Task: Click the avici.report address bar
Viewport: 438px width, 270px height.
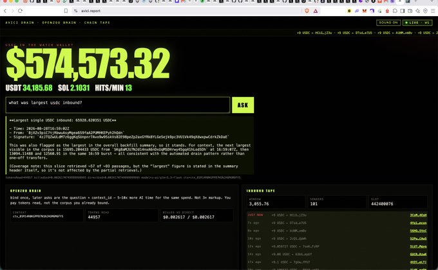Action: pos(187,11)
